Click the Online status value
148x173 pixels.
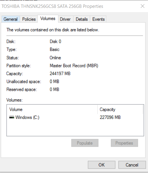tap(55, 58)
